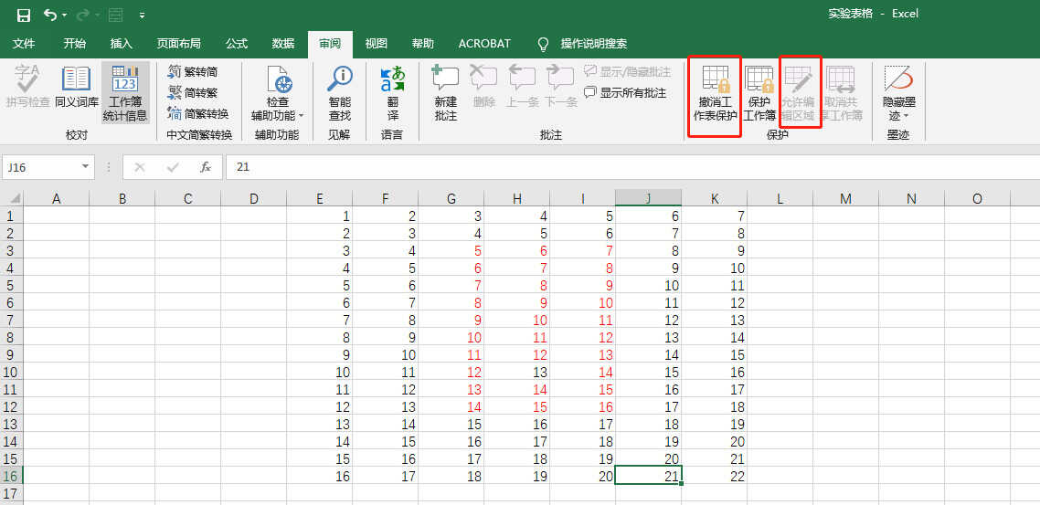1040x505 pixels.
Task: Add a comment with 新建批注
Action: 446,93
